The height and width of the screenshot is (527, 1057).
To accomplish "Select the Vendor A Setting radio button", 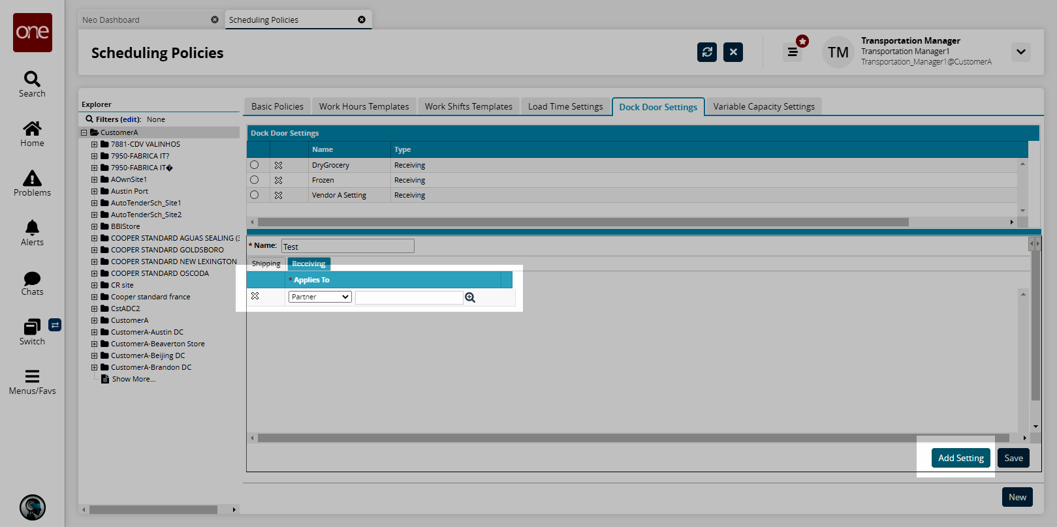I will pos(255,195).
